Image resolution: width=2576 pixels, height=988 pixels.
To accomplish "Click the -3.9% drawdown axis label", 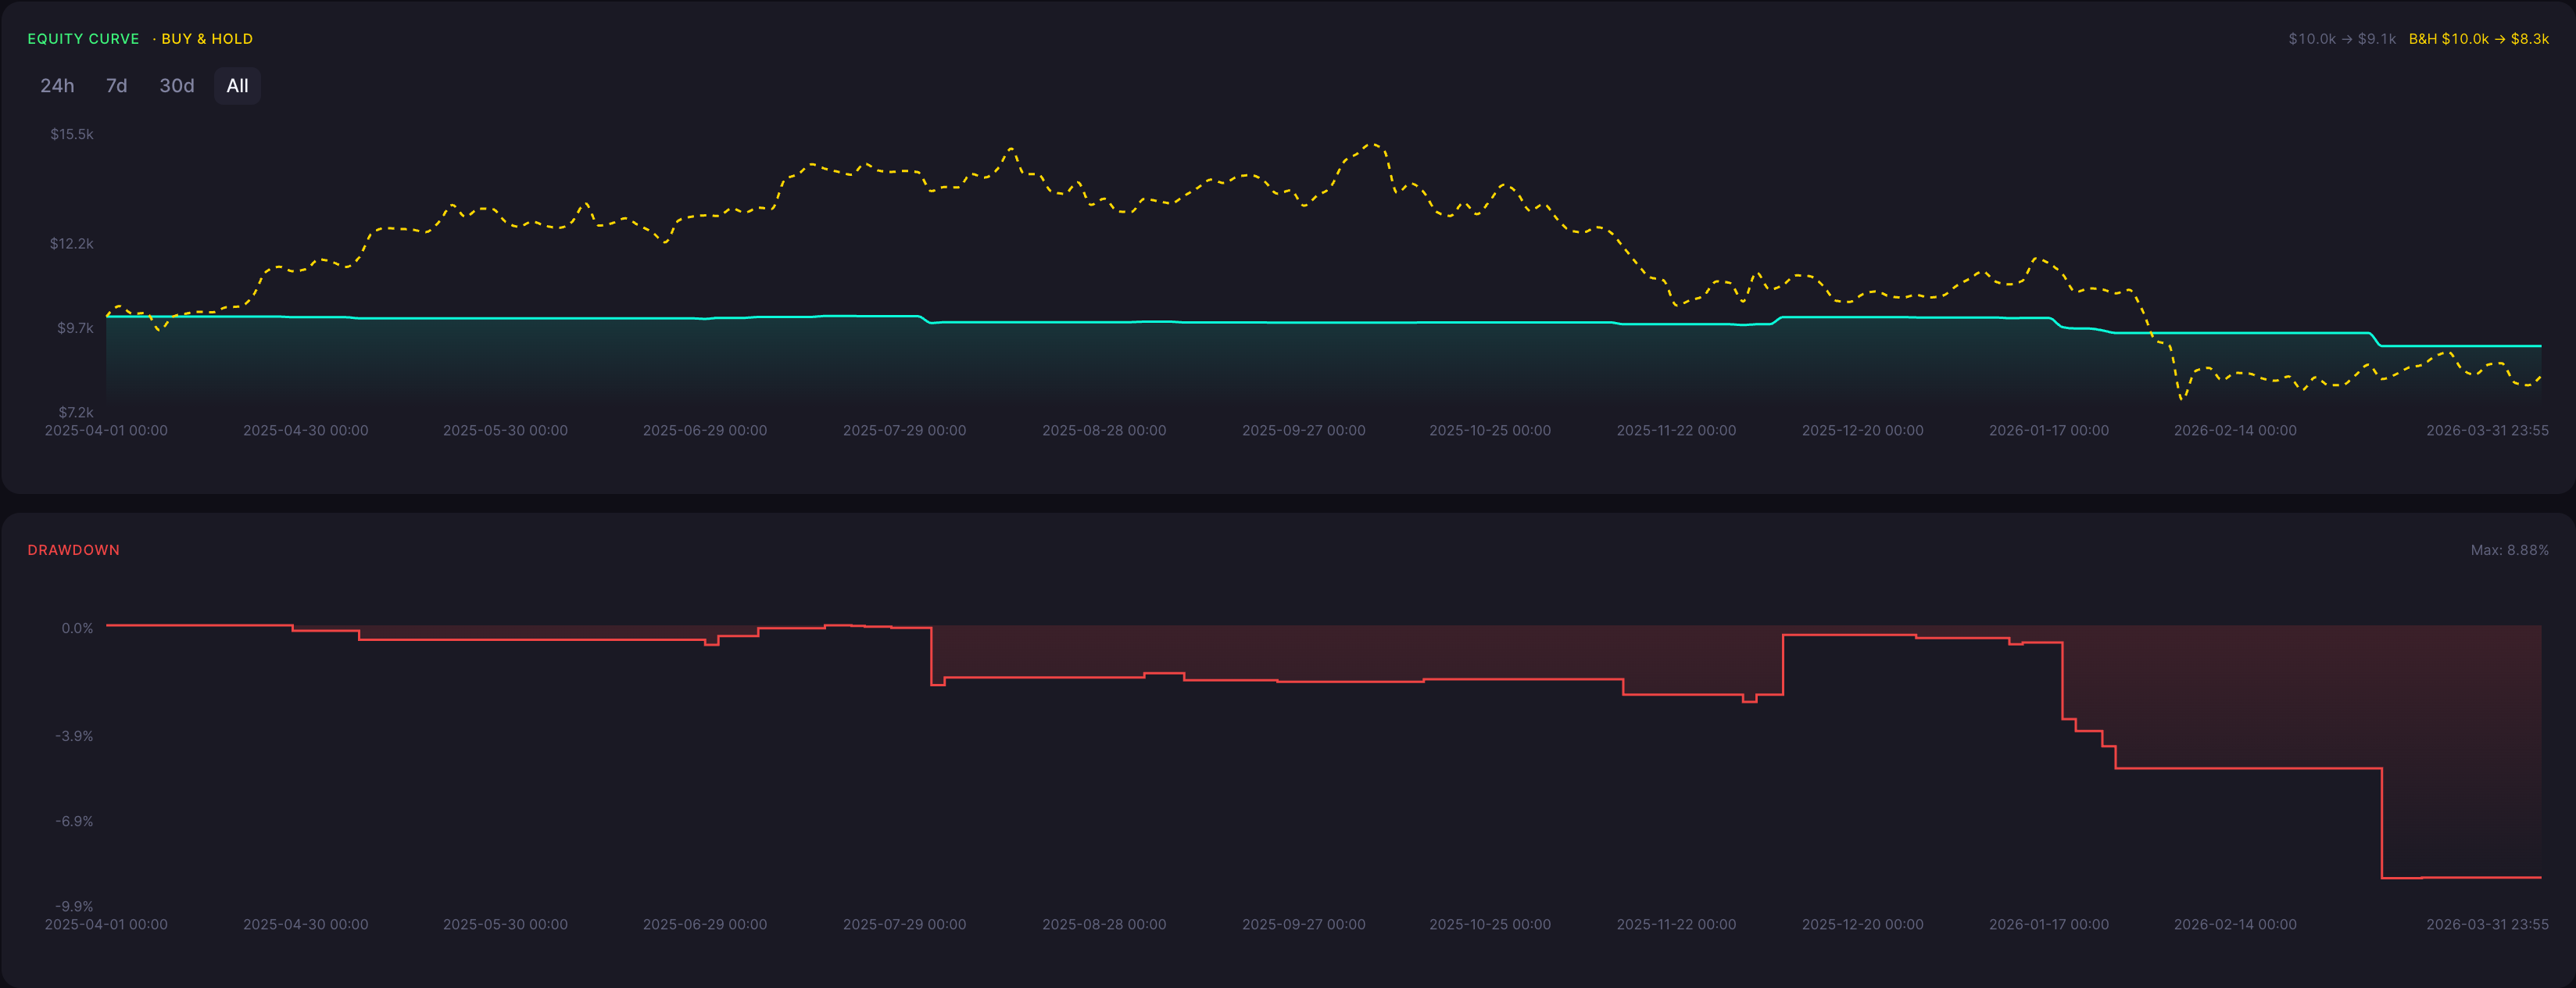I will (74, 736).
